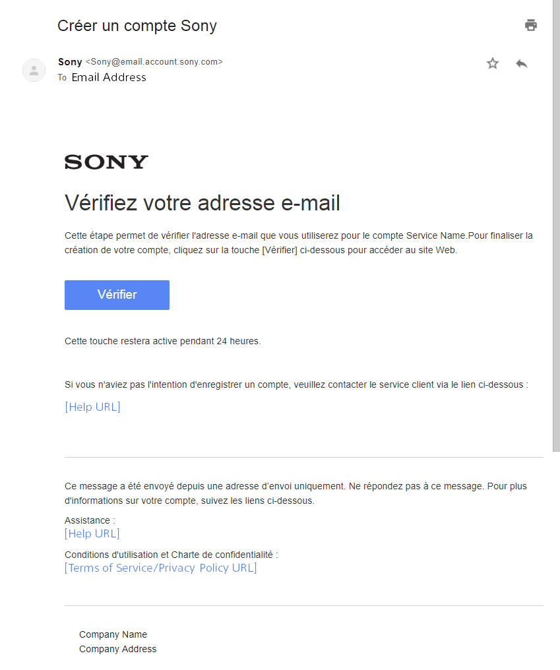This screenshot has height=670, width=560.
Task: Click the "Company Name" footer text
Action: click(113, 634)
